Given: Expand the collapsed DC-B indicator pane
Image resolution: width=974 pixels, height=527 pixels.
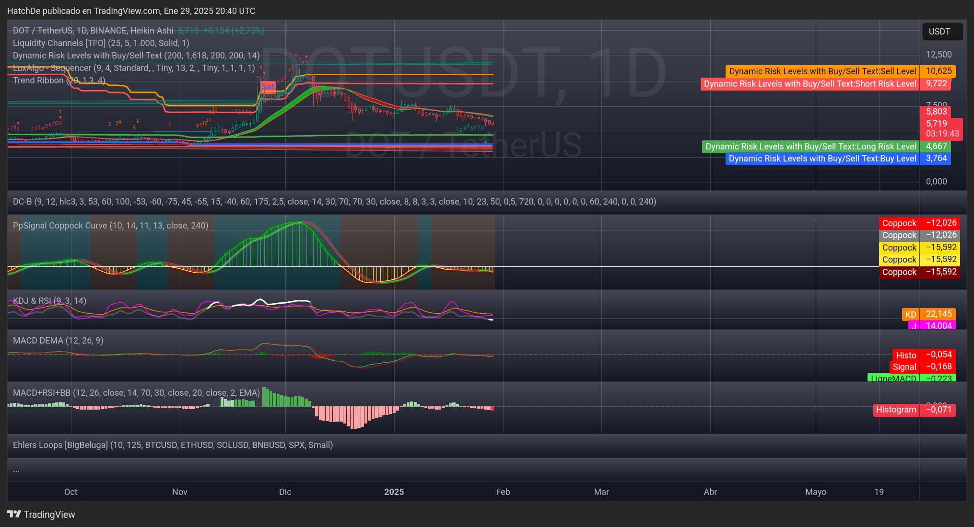Looking at the screenshot, I should pyautogui.click(x=334, y=202).
